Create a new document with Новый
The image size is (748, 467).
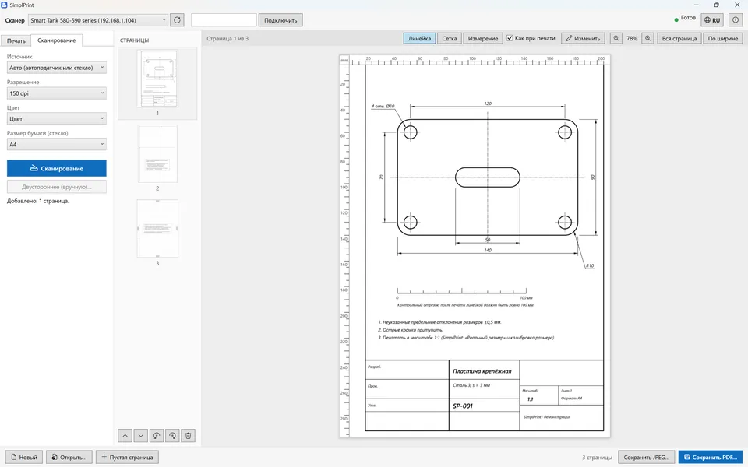pos(24,457)
